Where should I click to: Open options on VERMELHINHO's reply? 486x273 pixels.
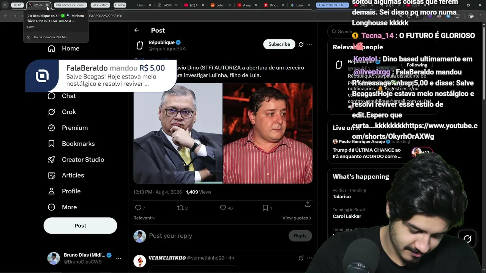(309, 258)
